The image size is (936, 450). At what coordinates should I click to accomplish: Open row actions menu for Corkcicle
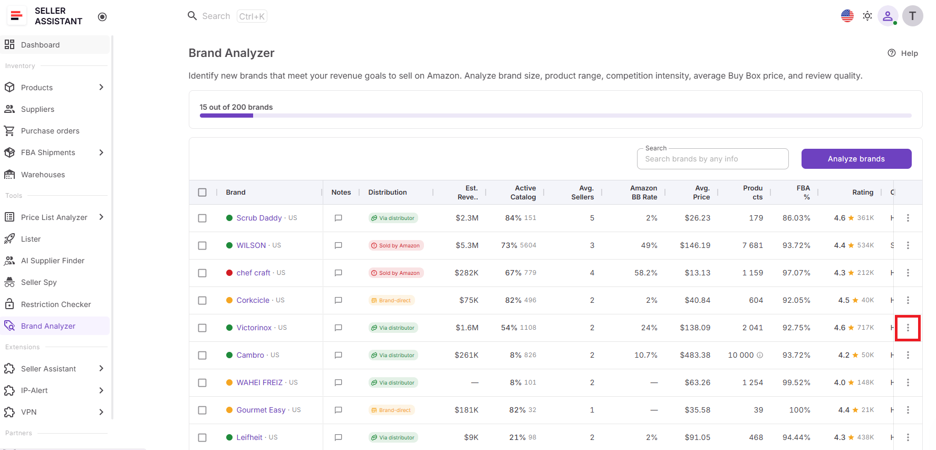(x=908, y=300)
